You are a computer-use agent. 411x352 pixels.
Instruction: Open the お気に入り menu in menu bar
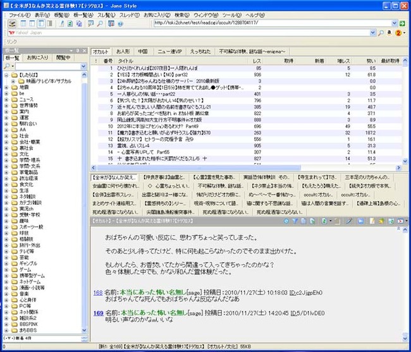point(157,15)
